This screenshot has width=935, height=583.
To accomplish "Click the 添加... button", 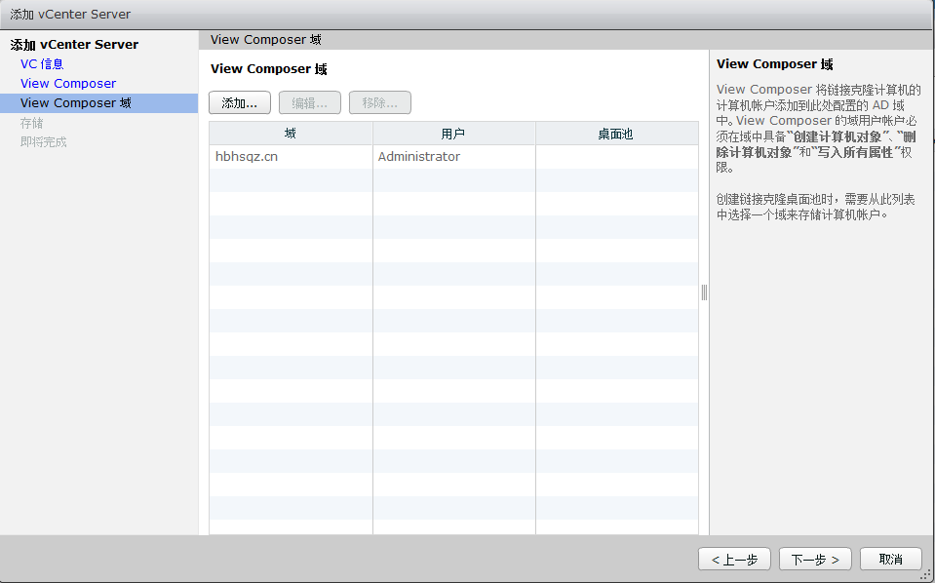I will [239, 102].
